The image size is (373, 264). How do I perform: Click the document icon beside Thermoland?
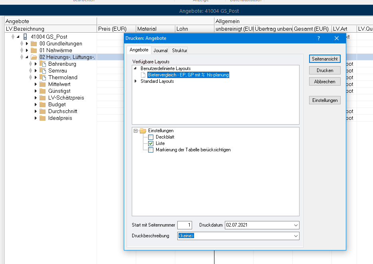tap(43, 78)
